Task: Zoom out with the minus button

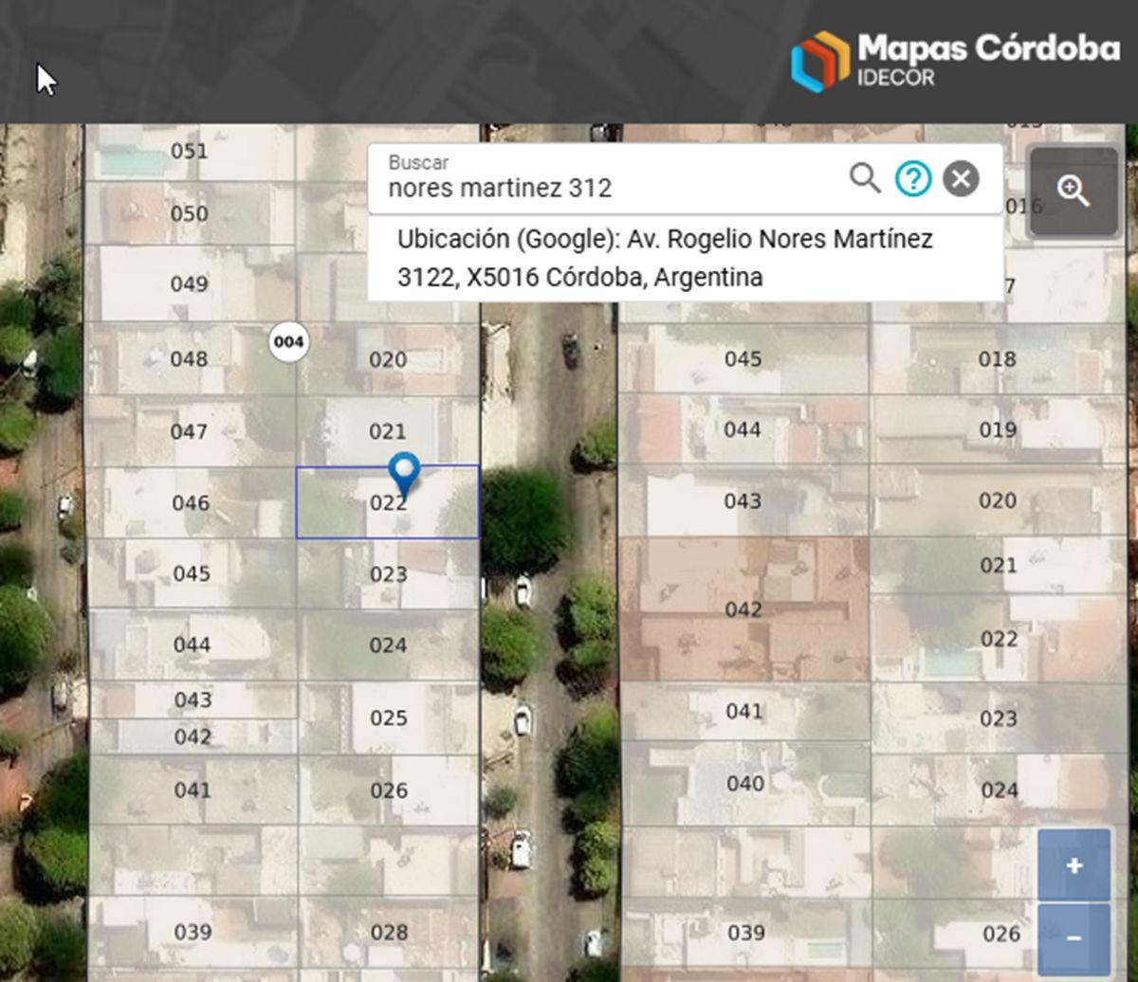Action: [1074, 937]
